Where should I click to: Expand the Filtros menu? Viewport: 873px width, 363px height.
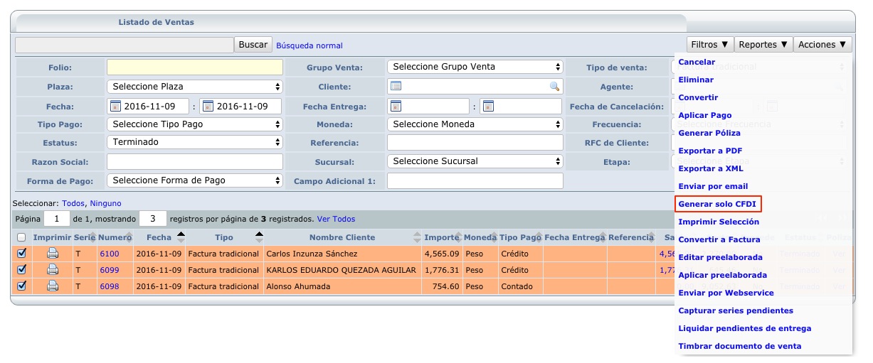coord(710,44)
